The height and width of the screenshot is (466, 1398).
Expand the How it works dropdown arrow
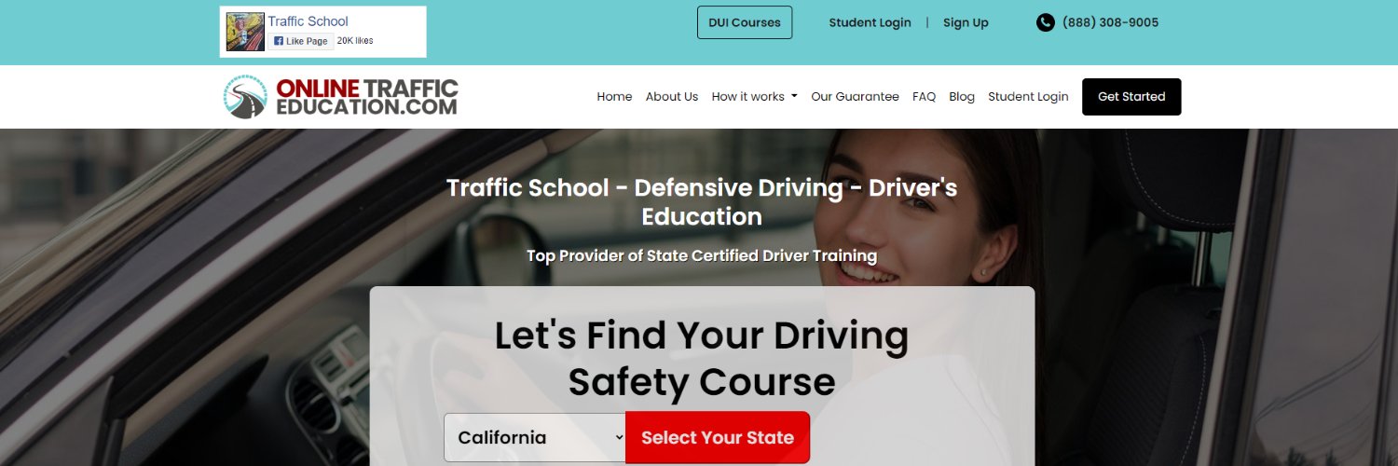click(794, 97)
